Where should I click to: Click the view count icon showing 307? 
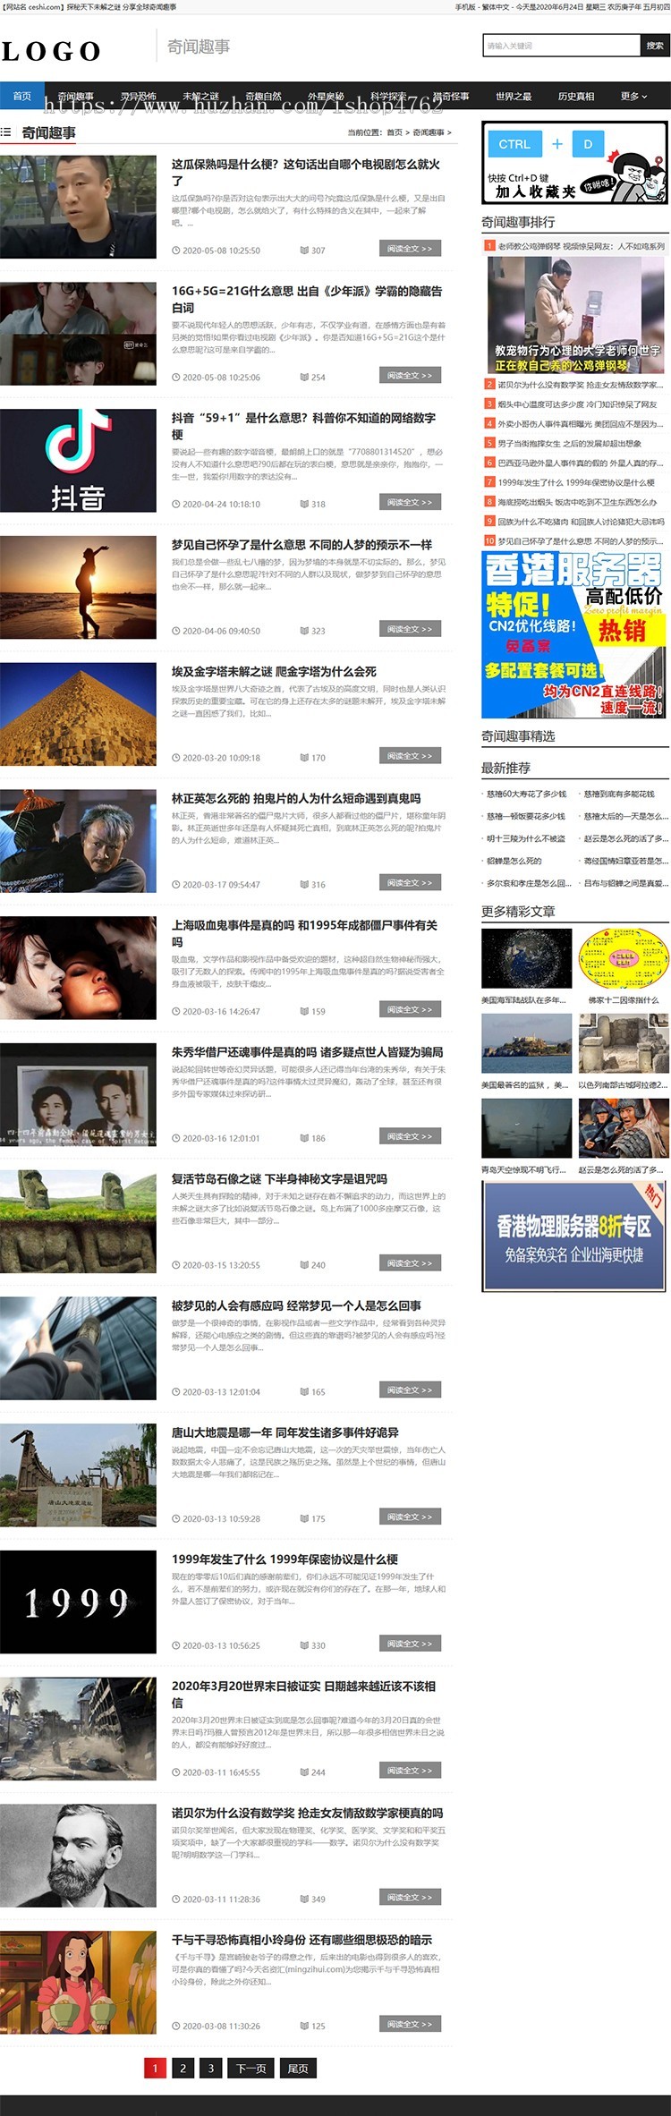pos(304,251)
